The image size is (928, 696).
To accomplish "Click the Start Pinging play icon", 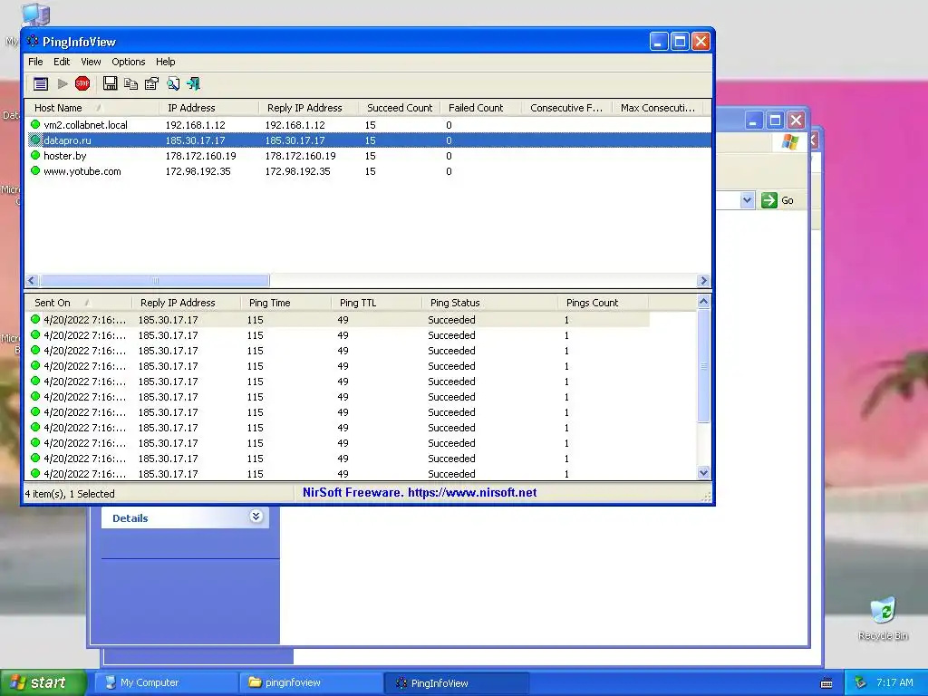I will click(63, 84).
